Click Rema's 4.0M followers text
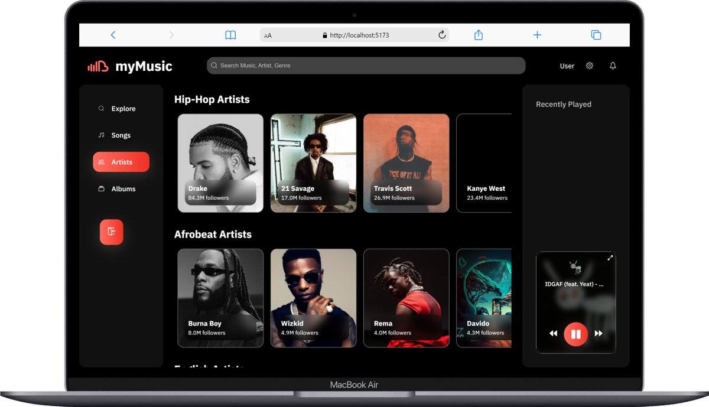 click(392, 333)
